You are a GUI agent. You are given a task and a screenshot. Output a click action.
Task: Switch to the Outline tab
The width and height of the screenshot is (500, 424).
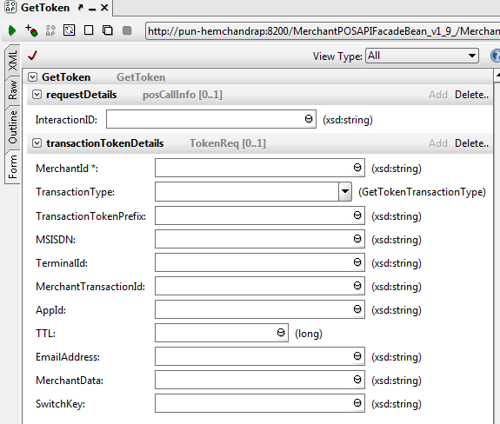(13, 128)
